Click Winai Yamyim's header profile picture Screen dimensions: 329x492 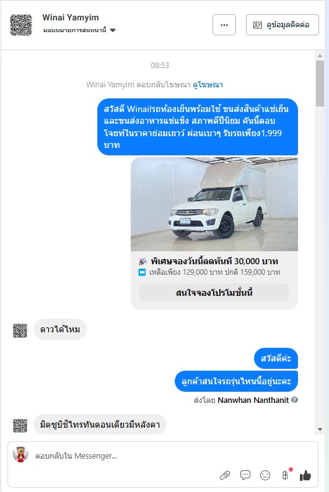[x=20, y=25]
